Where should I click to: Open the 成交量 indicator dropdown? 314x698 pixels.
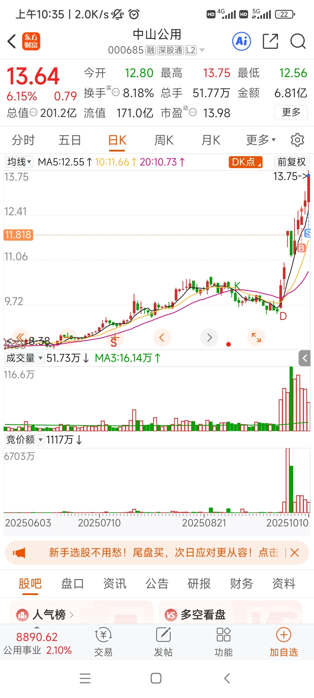click(x=24, y=358)
